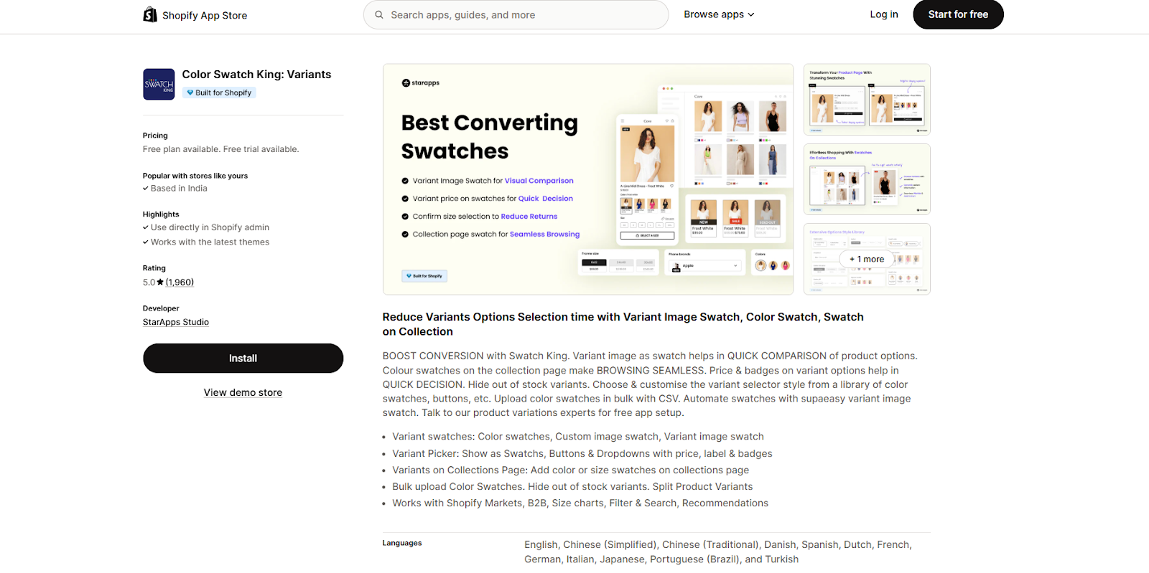
Task: Click the Languages label
Action: pyautogui.click(x=402, y=543)
